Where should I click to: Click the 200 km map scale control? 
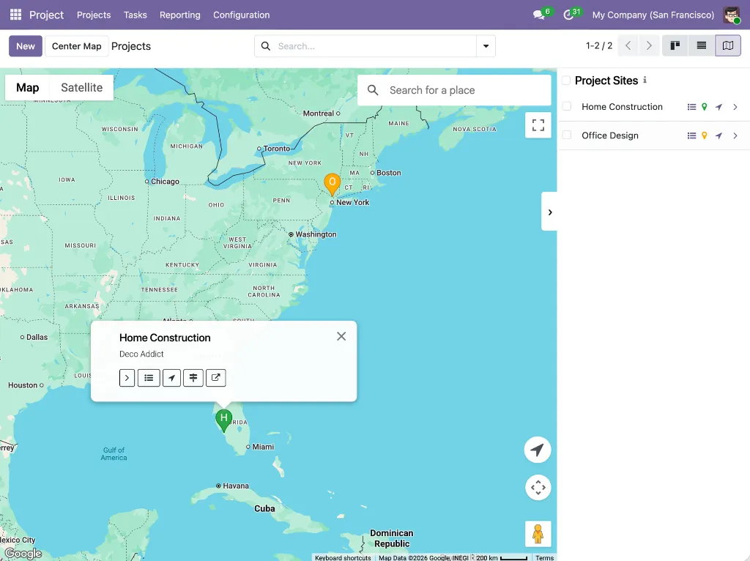[501, 557]
